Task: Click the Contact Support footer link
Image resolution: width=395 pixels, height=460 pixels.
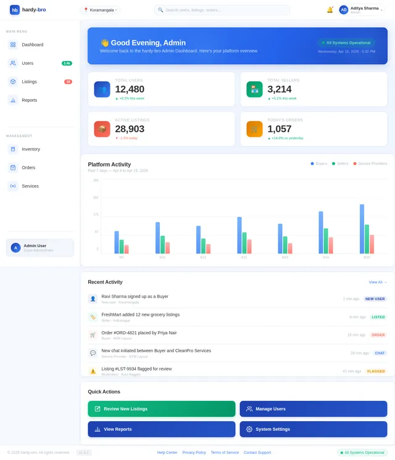Action: [257, 453]
